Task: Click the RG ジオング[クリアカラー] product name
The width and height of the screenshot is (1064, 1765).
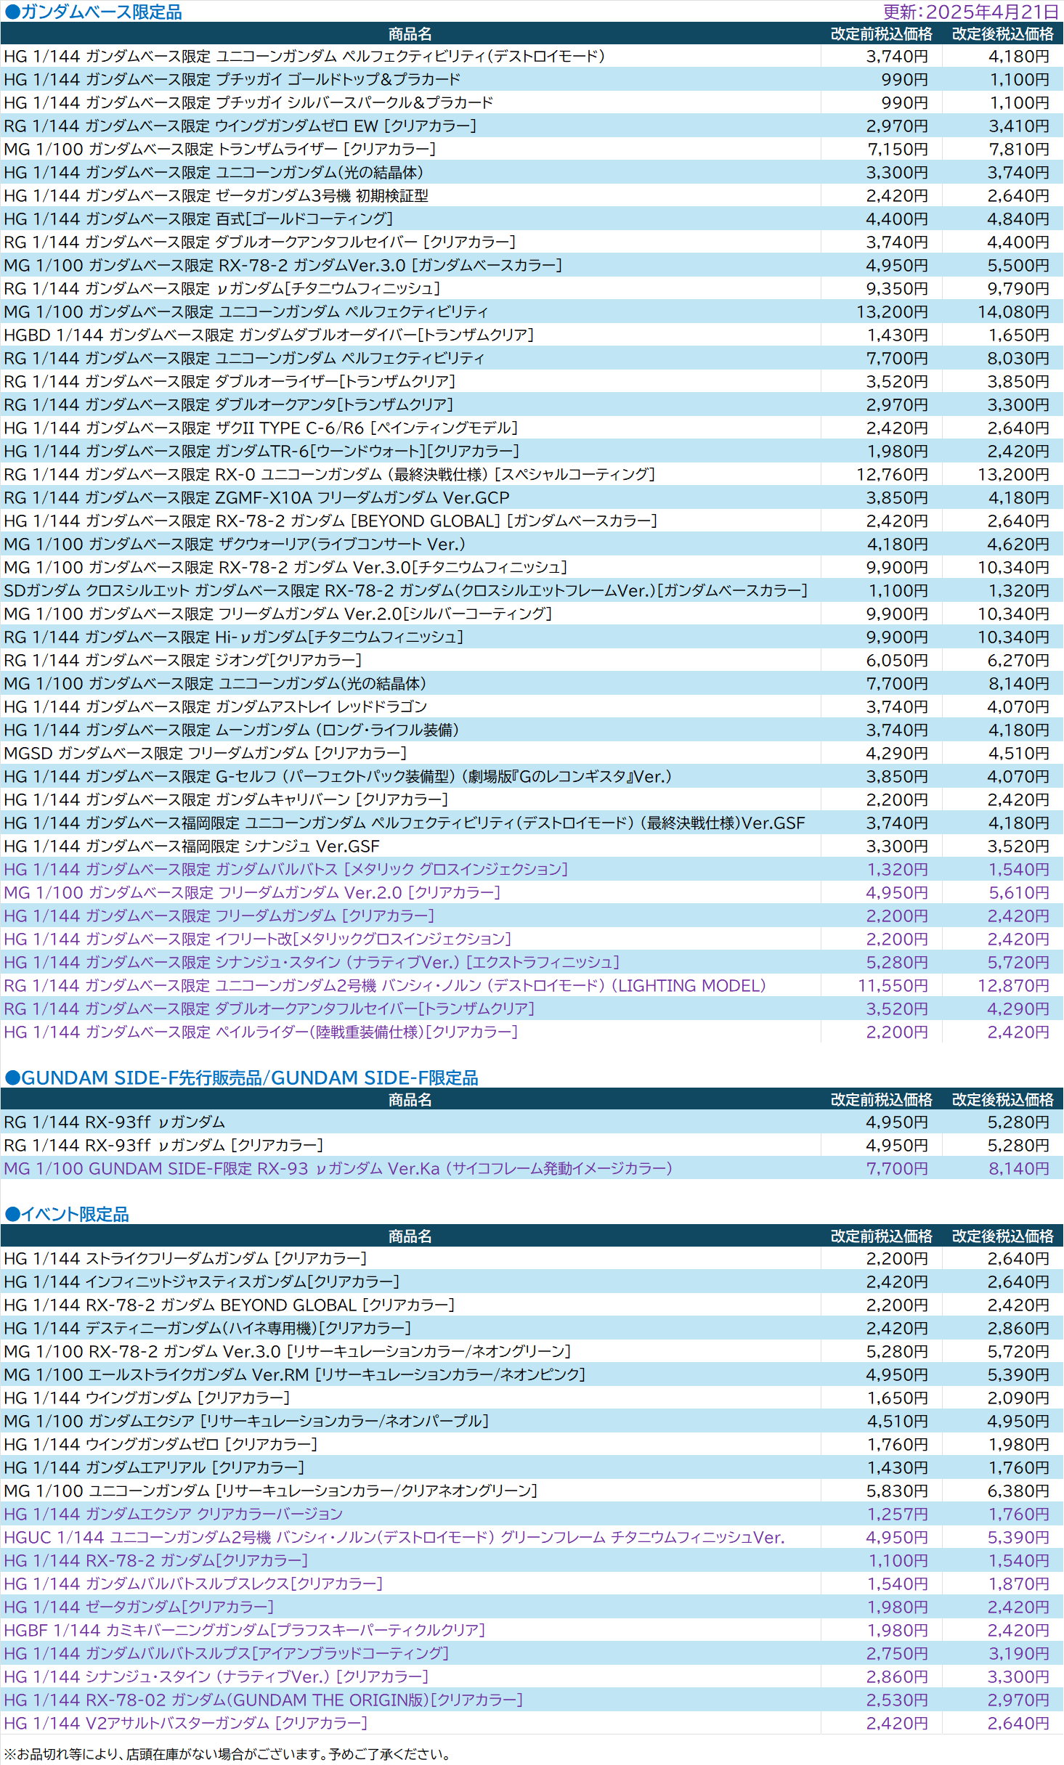Action: pyautogui.click(x=183, y=660)
